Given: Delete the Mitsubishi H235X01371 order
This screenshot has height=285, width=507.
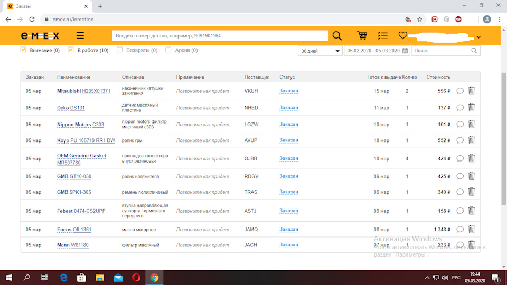Looking at the screenshot, I should (472, 91).
